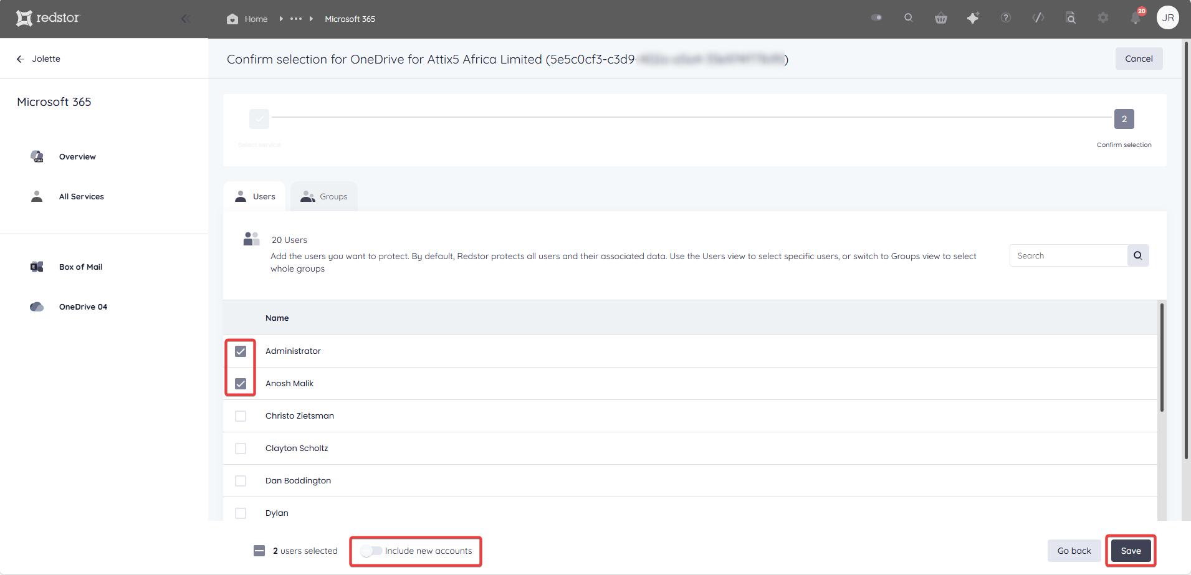
Task: Click the Overview sidebar icon
Action: [37, 156]
